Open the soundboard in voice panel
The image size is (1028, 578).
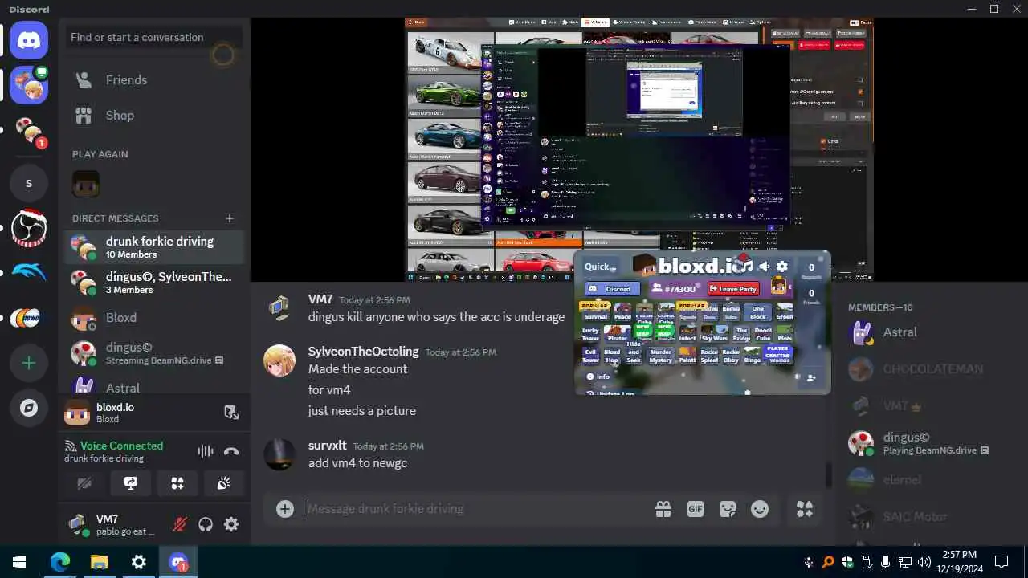tap(224, 483)
